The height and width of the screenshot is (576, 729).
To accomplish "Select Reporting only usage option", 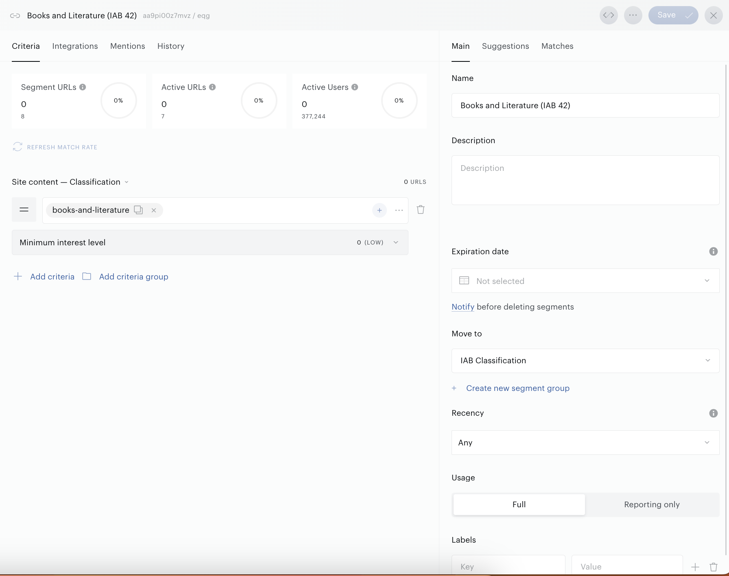I will tap(652, 504).
